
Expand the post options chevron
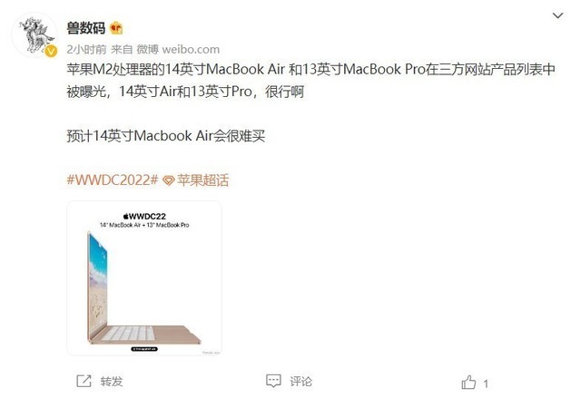[557, 15]
